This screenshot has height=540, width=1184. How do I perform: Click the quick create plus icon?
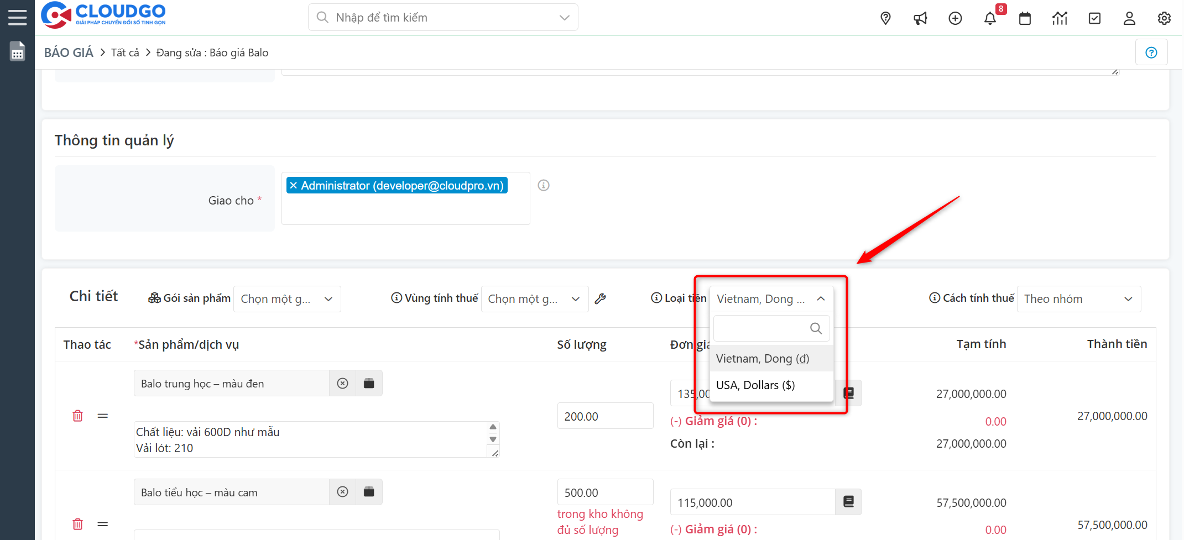coord(955,18)
